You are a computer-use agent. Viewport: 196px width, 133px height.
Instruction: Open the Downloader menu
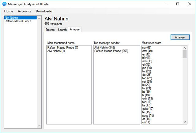pos(44,11)
